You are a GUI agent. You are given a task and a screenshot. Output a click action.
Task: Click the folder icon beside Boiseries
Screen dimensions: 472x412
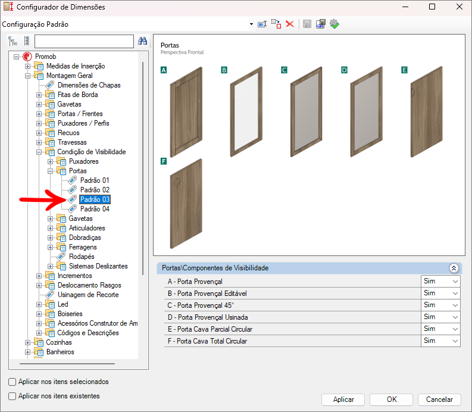pyautogui.click(x=49, y=314)
